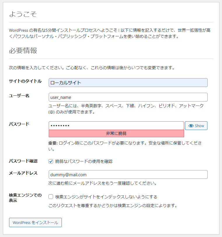Viewport: 222px width, 237px height.
Task: Click the 必要情報 section heading
Action: pyautogui.click(x=23, y=50)
